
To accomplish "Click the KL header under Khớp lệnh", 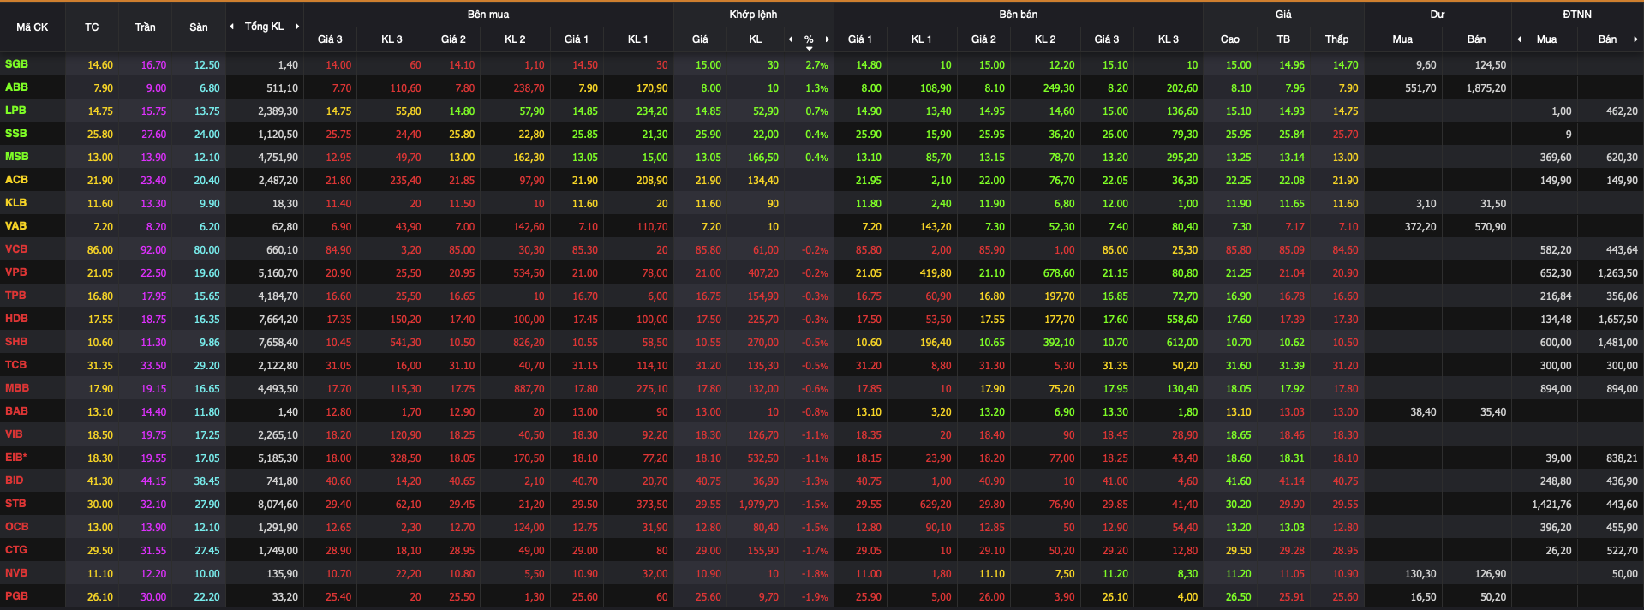I will 755,39.
